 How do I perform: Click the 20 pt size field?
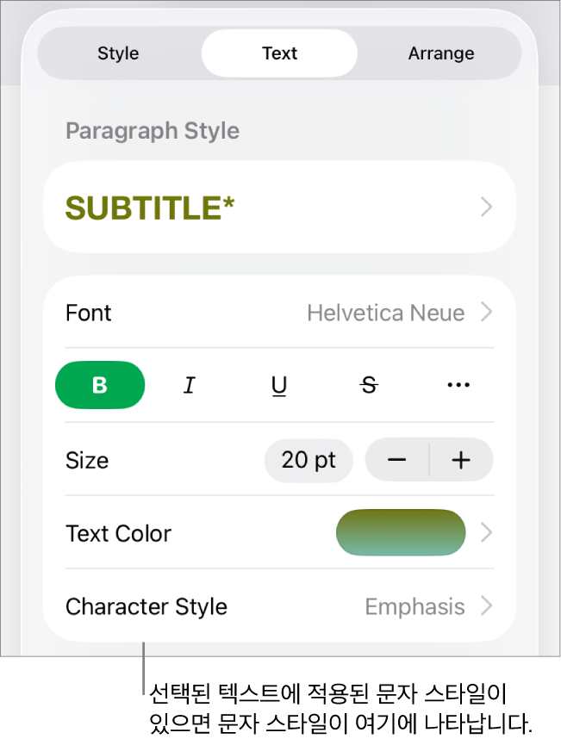(309, 460)
